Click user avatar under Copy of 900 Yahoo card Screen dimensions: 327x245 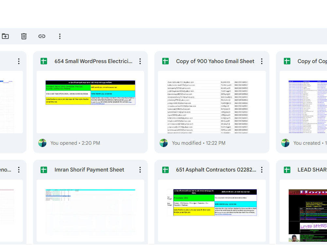click(164, 143)
